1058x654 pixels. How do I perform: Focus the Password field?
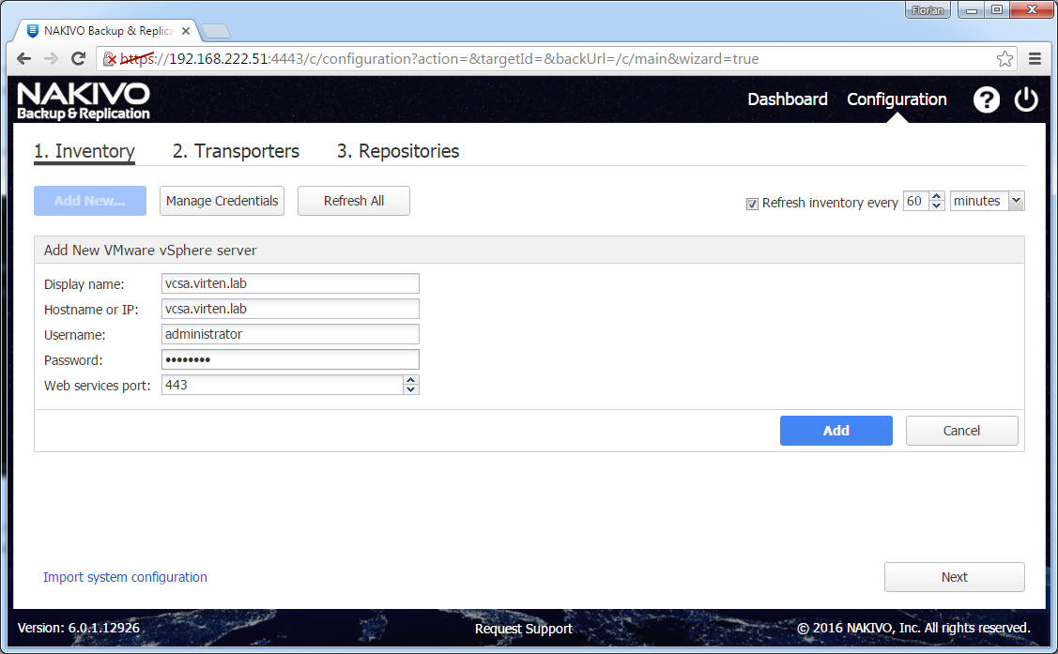click(x=290, y=359)
